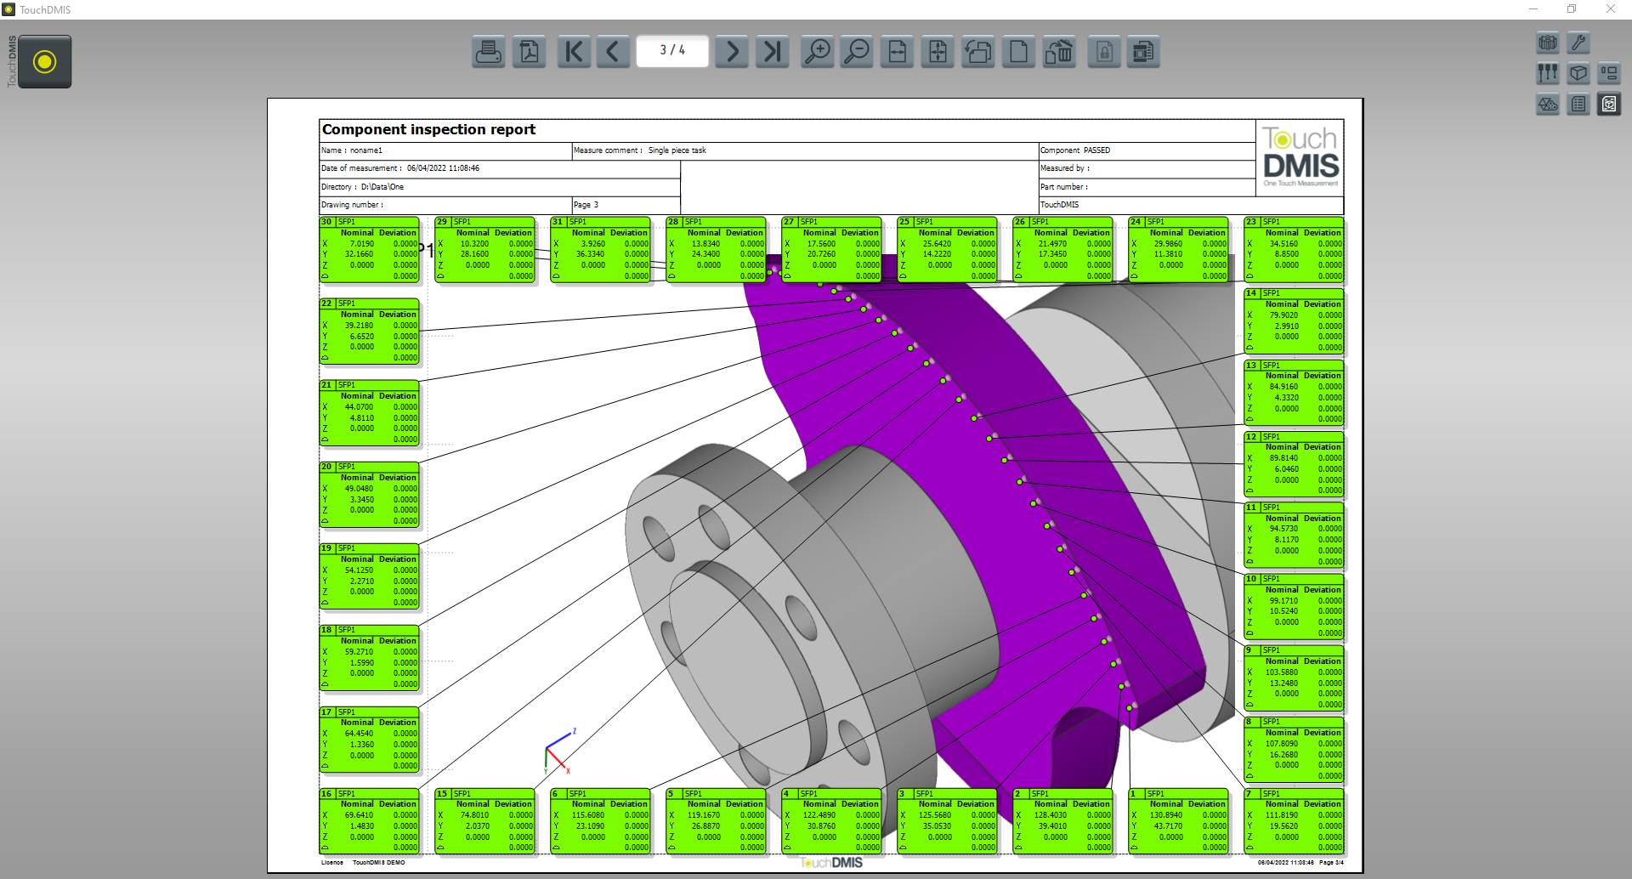Advance to the next report page

point(732,52)
